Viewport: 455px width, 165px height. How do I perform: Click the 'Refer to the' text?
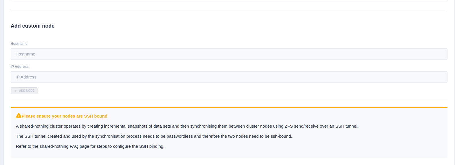(27, 146)
